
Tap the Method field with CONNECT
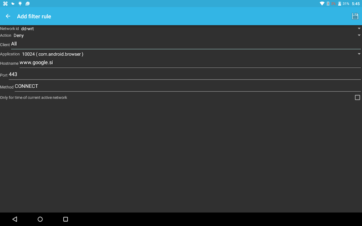tap(188, 87)
